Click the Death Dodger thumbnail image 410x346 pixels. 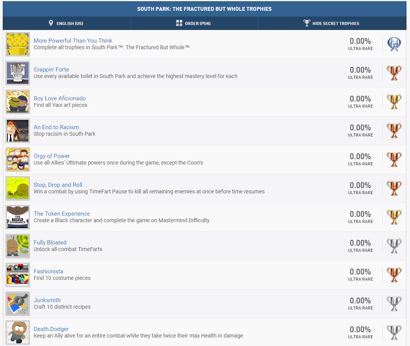coord(18,333)
